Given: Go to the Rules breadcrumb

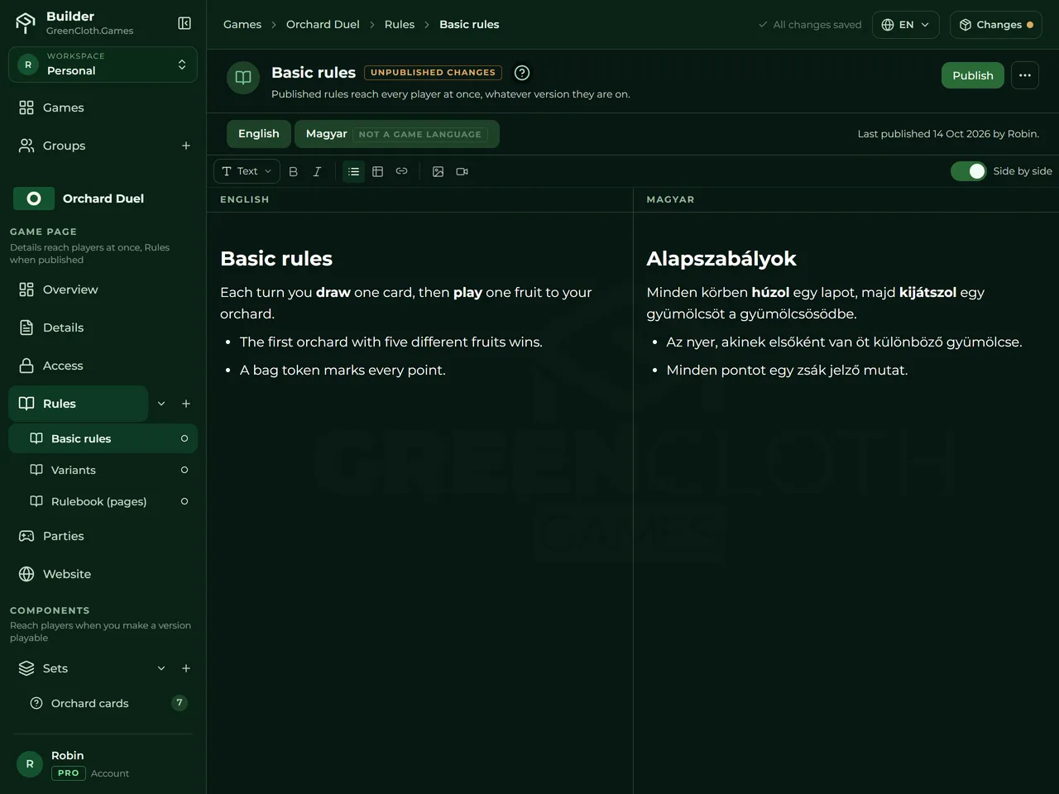Looking at the screenshot, I should pos(400,25).
